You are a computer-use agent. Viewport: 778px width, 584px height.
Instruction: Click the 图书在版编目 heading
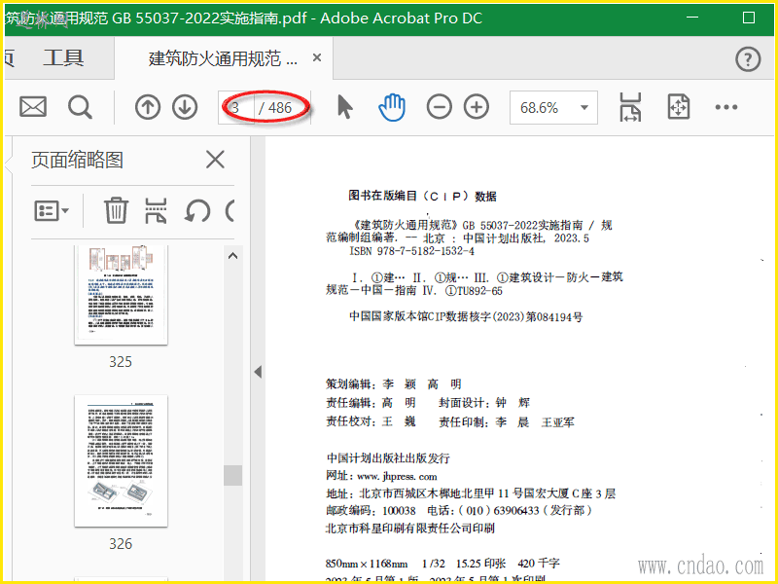click(x=422, y=197)
